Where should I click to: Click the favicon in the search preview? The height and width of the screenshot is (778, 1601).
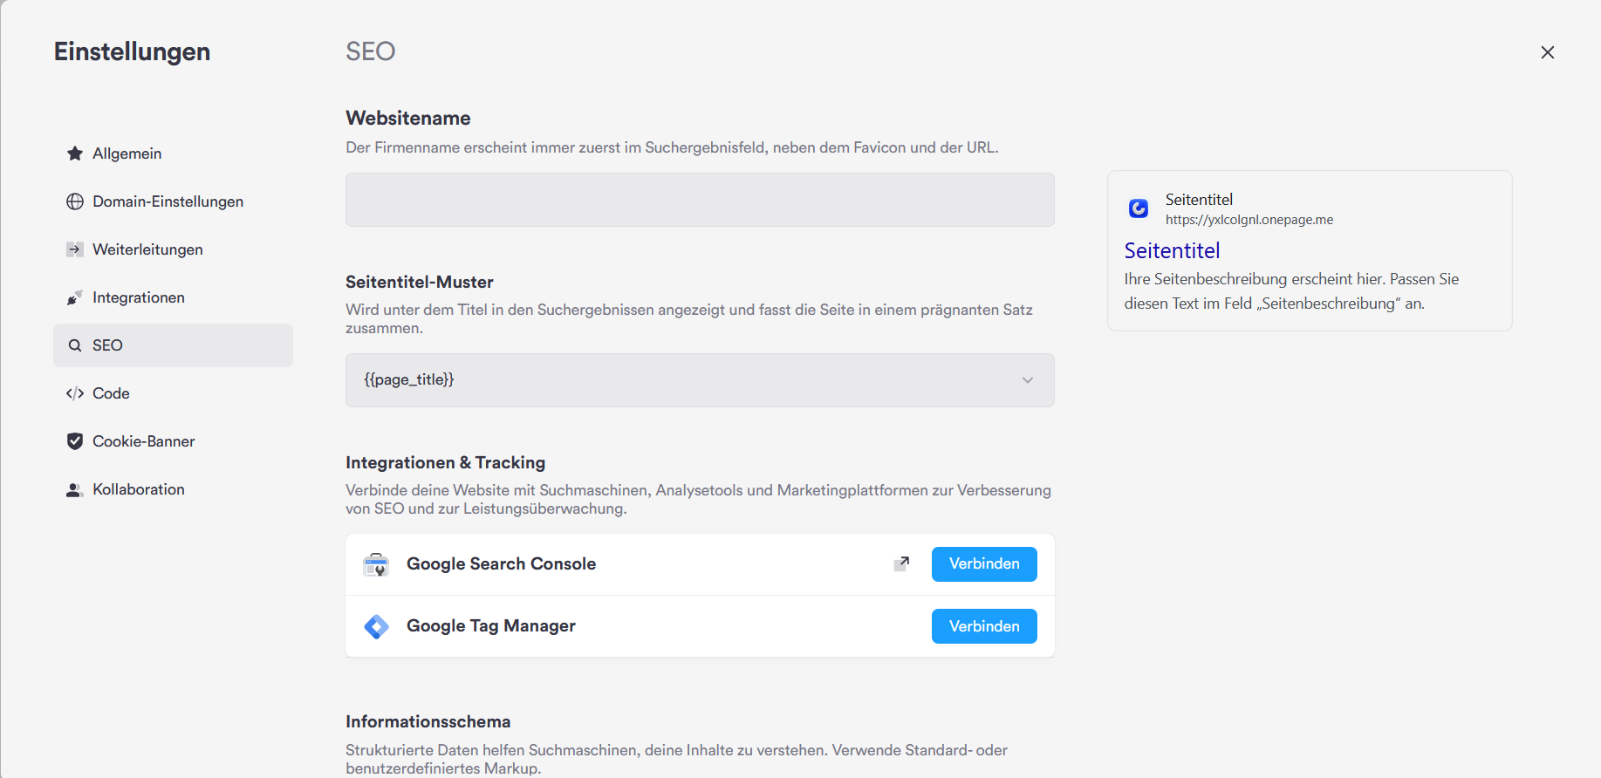pos(1139,208)
